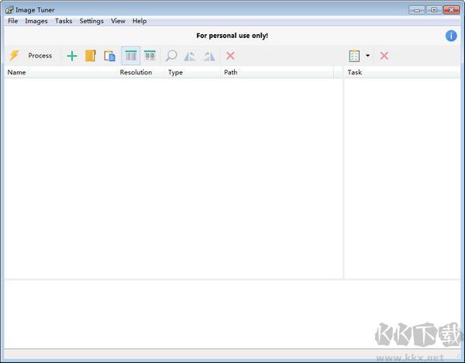The image size is (465, 363).
Task: Open the add task dropdown arrow
Action: [x=367, y=56]
